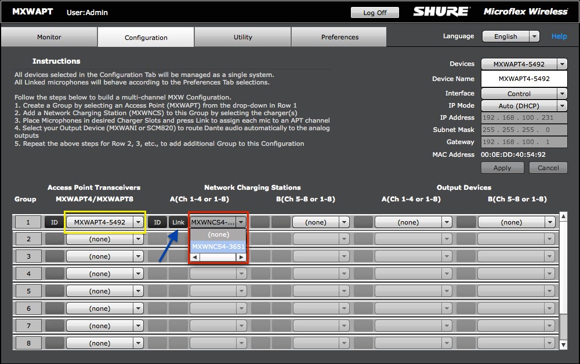Open Group 1 charging station B dropdown
The height and width of the screenshot is (364, 580).
[321, 222]
